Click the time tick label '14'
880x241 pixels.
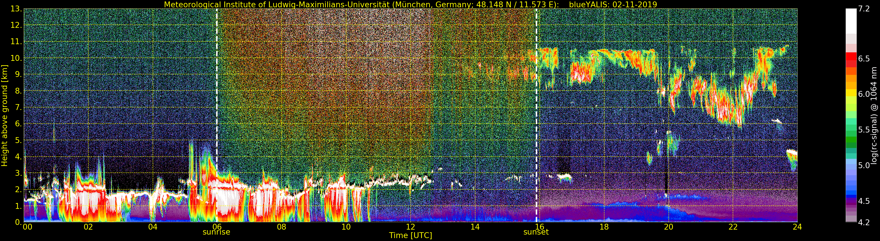[x=475, y=227]
